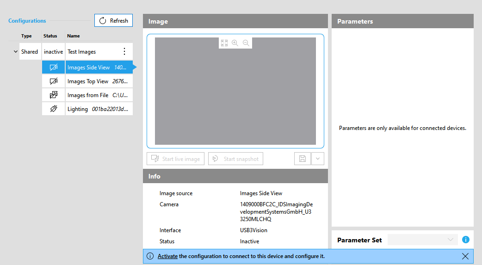Viewport: 482px width, 265px height.
Task: Click the Lighting device icon
Action: (54, 109)
